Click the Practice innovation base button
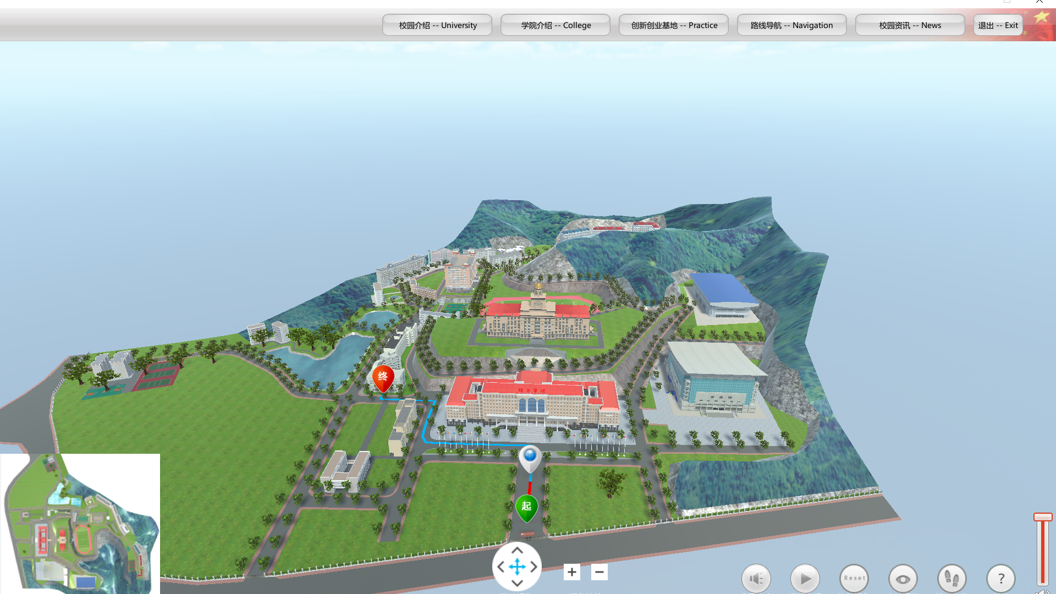 (674, 25)
